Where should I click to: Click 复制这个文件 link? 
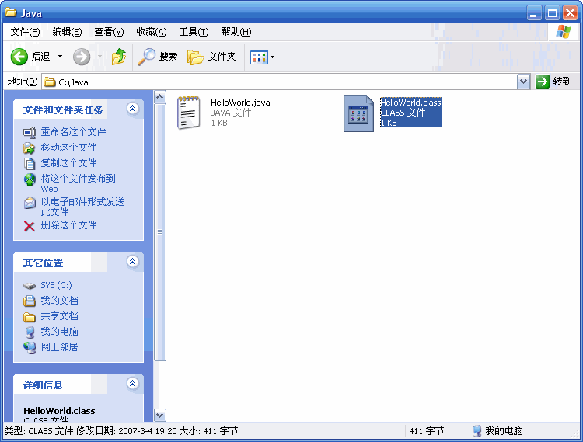[x=68, y=163]
